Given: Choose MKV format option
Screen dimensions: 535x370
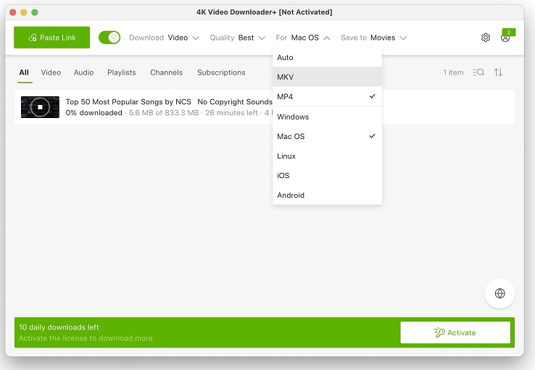Looking at the screenshot, I should [x=327, y=77].
